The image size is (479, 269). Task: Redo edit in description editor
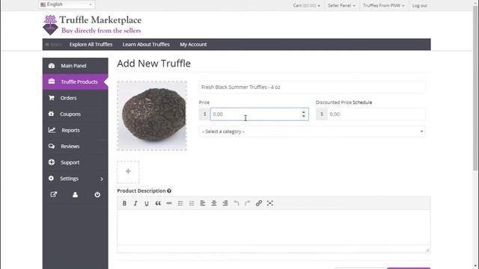coord(248,203)
